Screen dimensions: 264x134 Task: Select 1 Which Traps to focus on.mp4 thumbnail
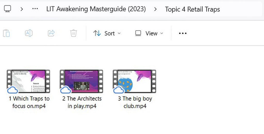click(28, 81)
